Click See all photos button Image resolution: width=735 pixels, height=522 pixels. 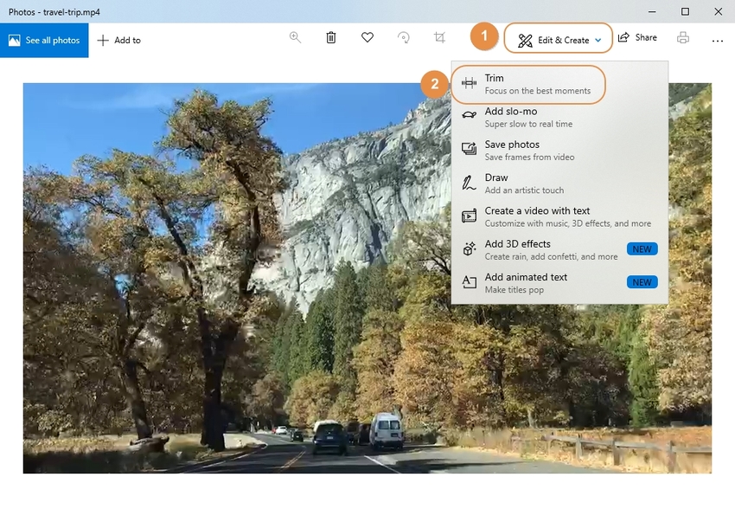[44, 40]
